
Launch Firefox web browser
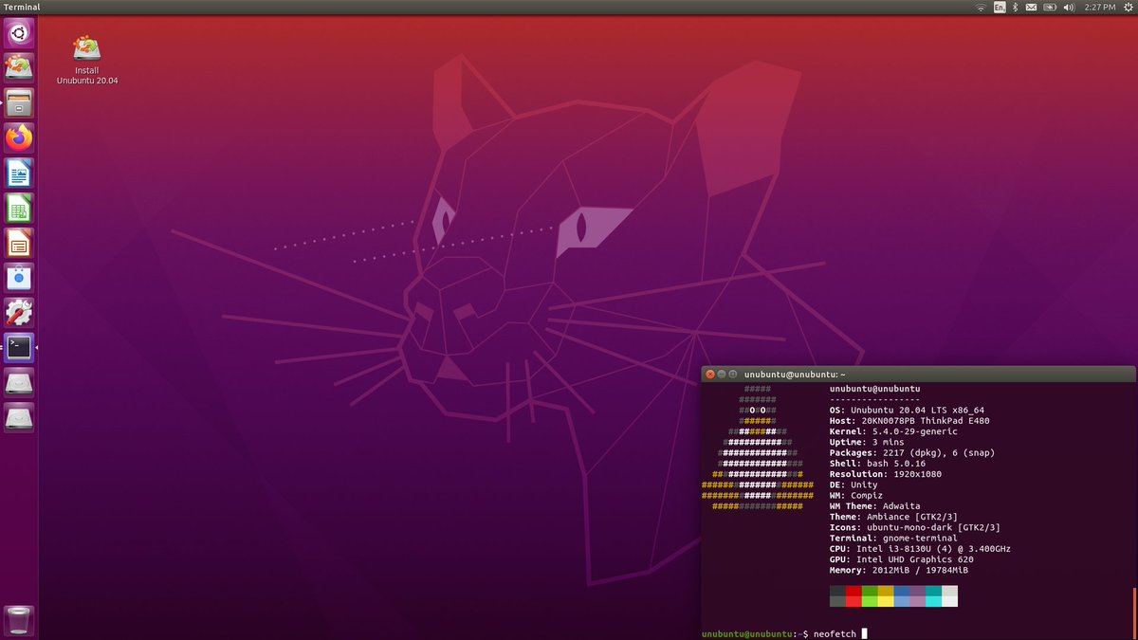pos(19,137)
